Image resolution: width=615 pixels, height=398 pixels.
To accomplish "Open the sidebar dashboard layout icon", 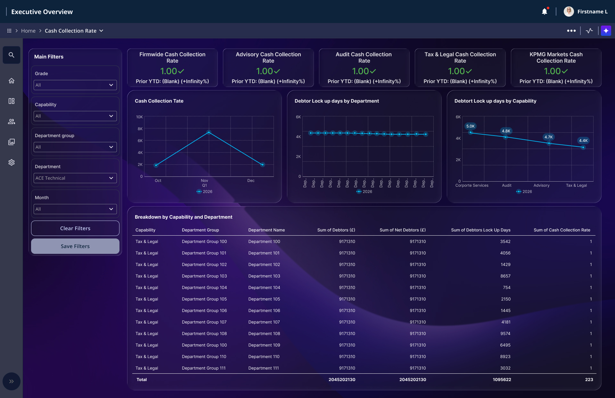I will [12, 101].
